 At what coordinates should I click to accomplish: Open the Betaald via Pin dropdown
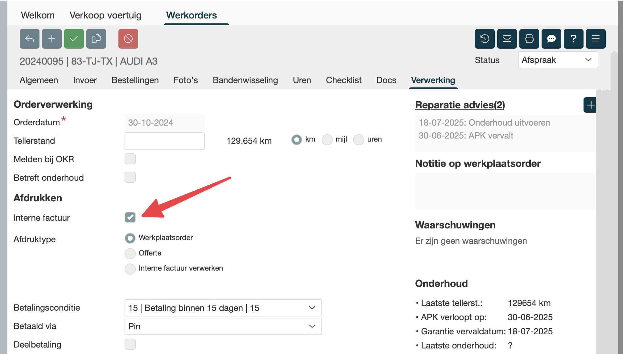[223, 326]
